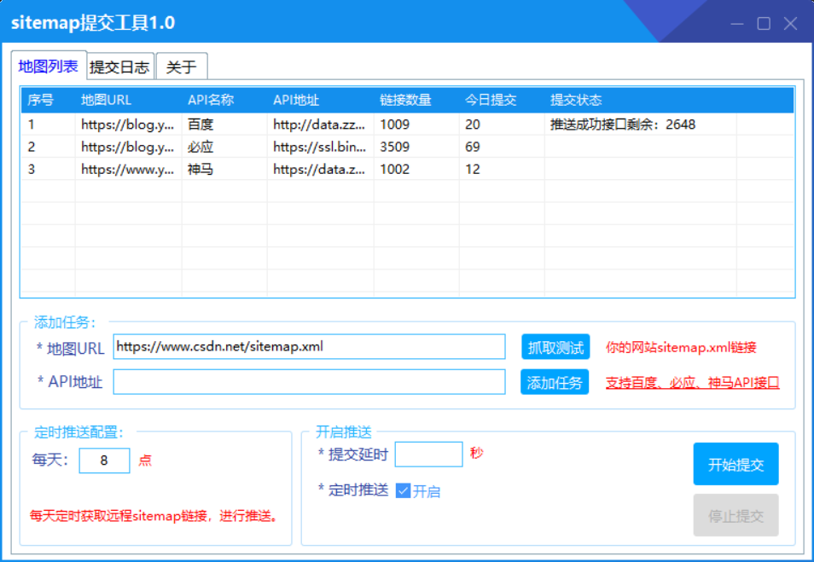Click the 抓取测试 button
Viewport: 814px width, 562px height.
tap(555, 347)
